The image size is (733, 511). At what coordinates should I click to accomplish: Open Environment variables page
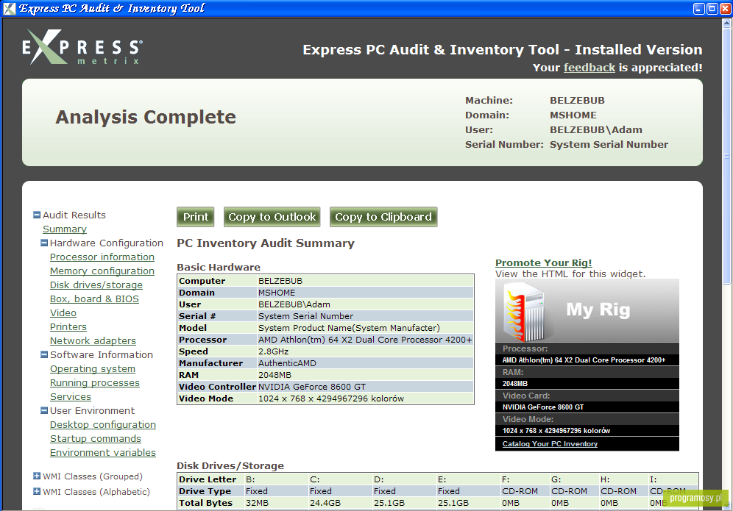click(x=103, y=453)
